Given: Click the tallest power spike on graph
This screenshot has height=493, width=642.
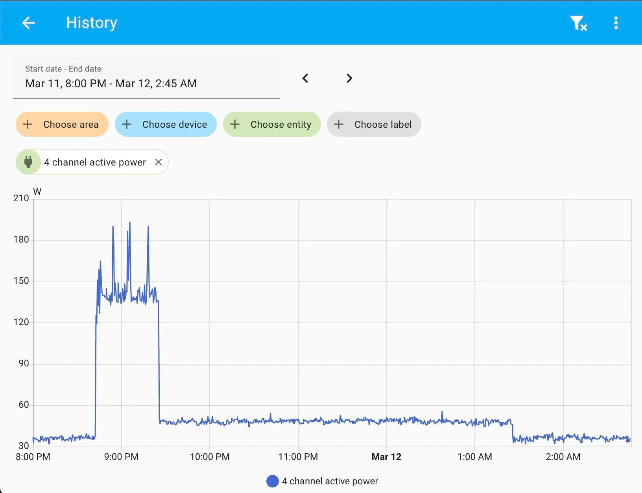Looking at the screenshot, I should tap(130, 223).
